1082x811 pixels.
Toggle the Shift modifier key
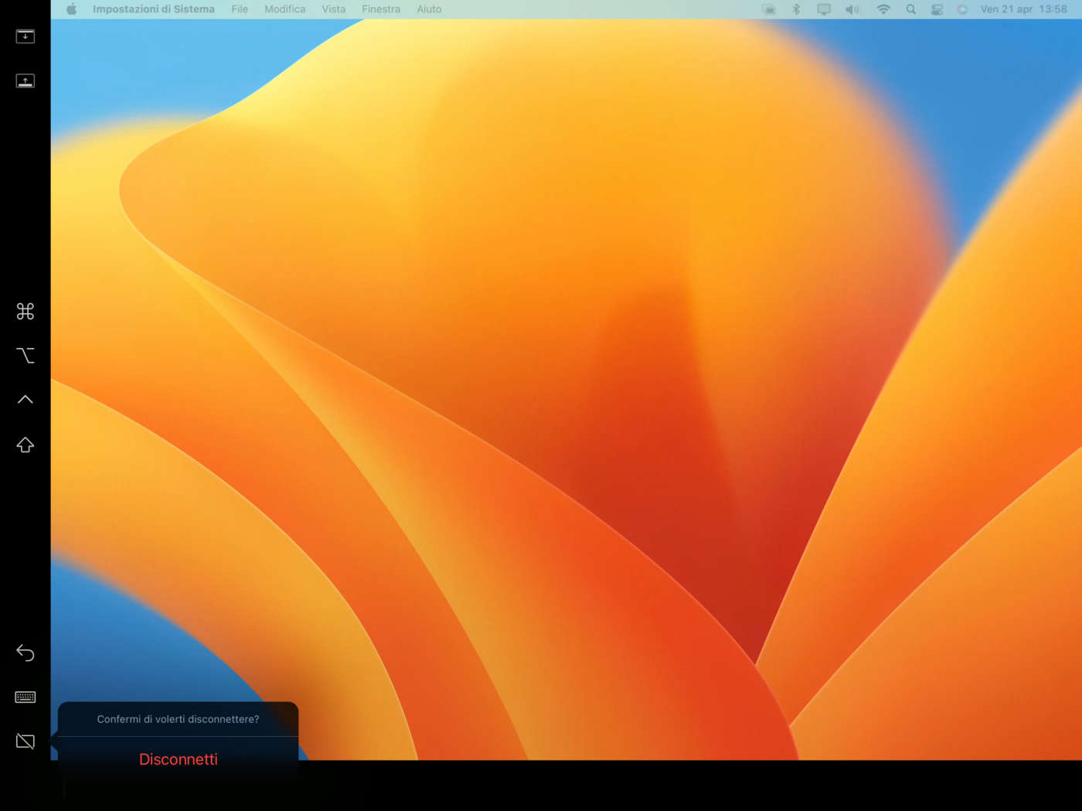pos(25,445)
